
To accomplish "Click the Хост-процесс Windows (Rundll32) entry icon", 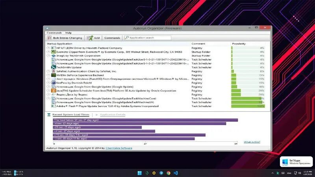I will [x=53, y=79].
